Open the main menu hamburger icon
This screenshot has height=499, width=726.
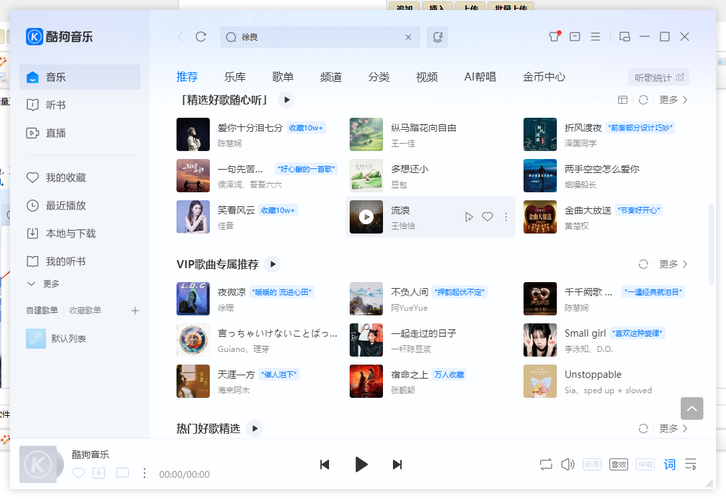[595, 37]
